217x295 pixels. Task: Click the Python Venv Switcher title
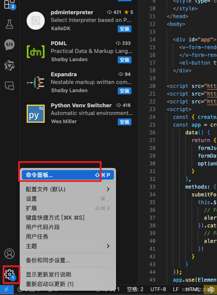point(81,106)
